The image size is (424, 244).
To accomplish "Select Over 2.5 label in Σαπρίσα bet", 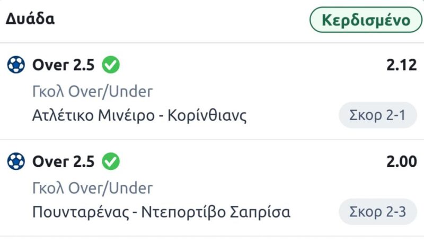I will point(64,161).
